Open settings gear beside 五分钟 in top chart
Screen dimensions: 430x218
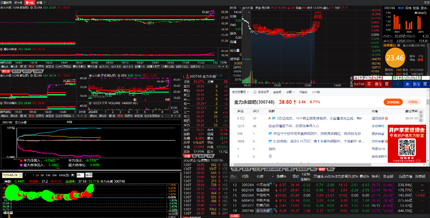tap(31, 8)
